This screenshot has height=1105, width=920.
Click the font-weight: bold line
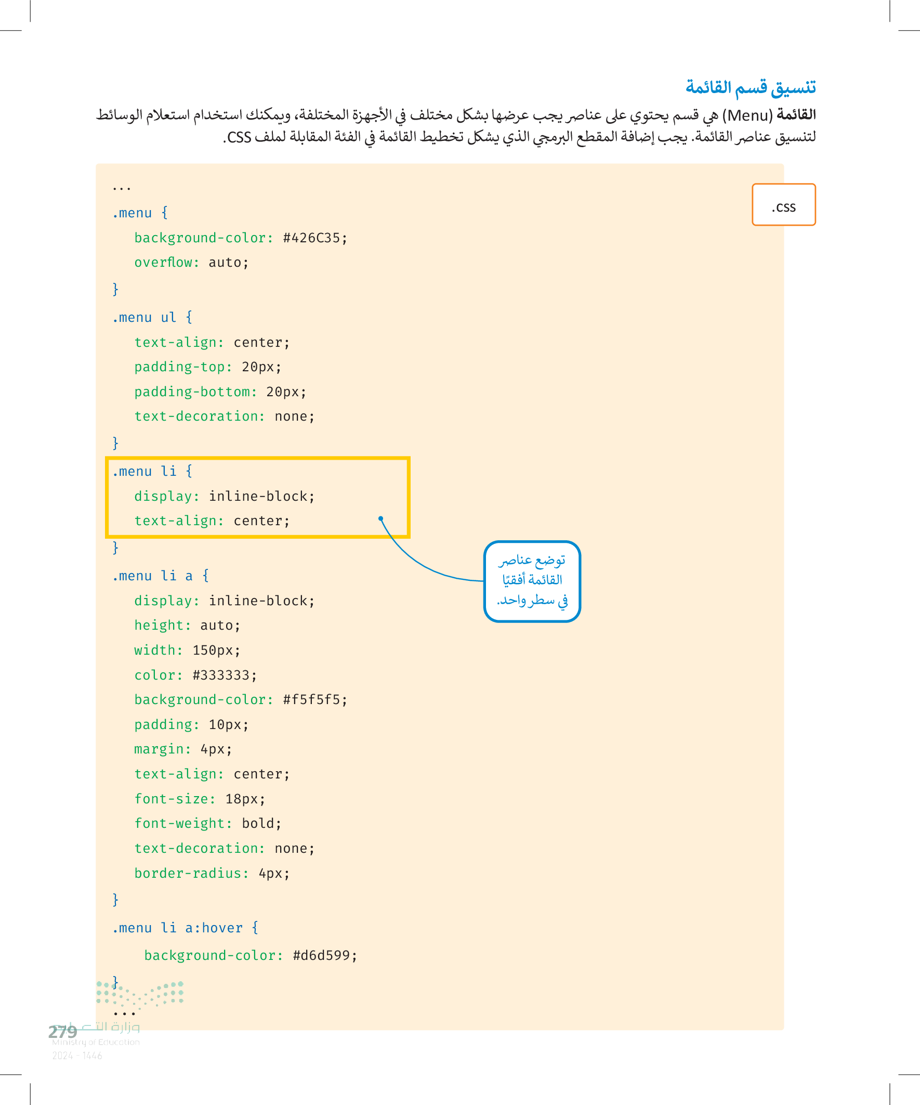pyautogui.click(x=208, y=823)
